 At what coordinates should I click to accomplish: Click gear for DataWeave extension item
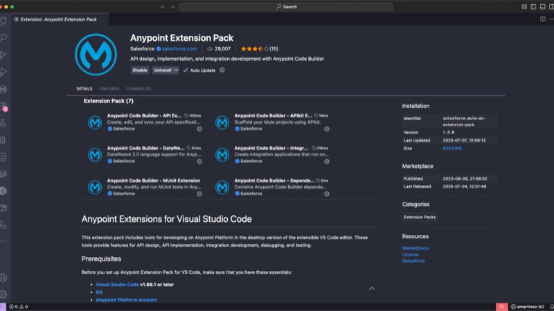pos(199,162)
